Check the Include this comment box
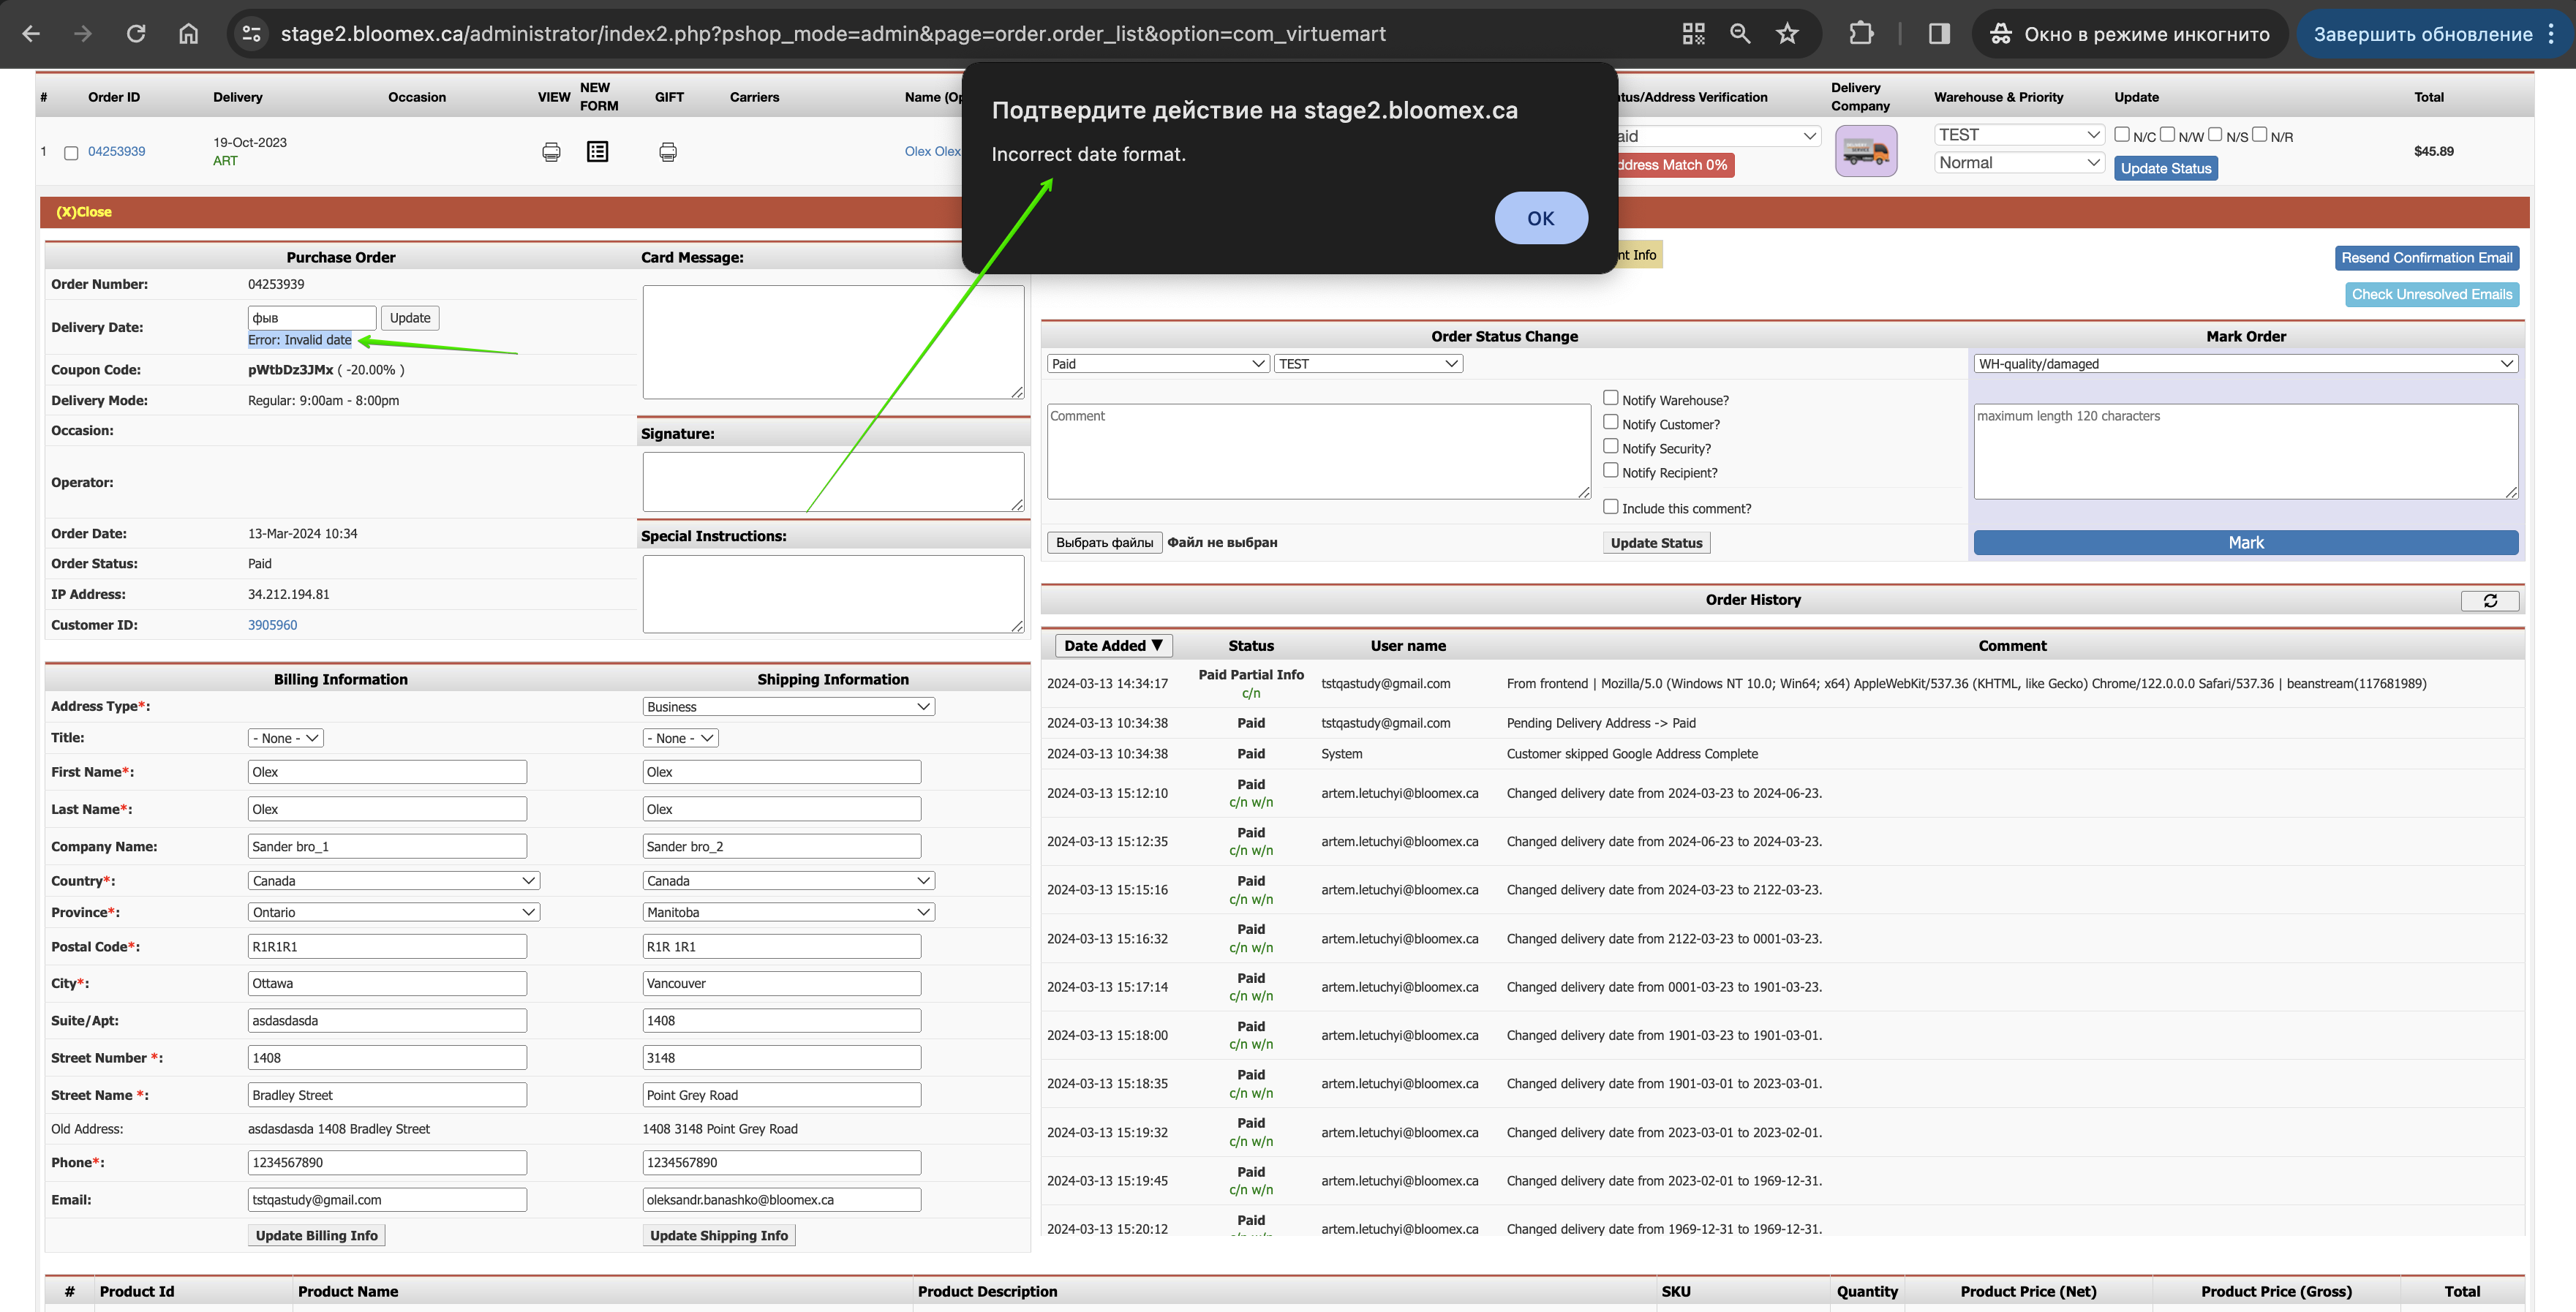The height and width of the screenshot is (1312, 2576). (1611, 507)
